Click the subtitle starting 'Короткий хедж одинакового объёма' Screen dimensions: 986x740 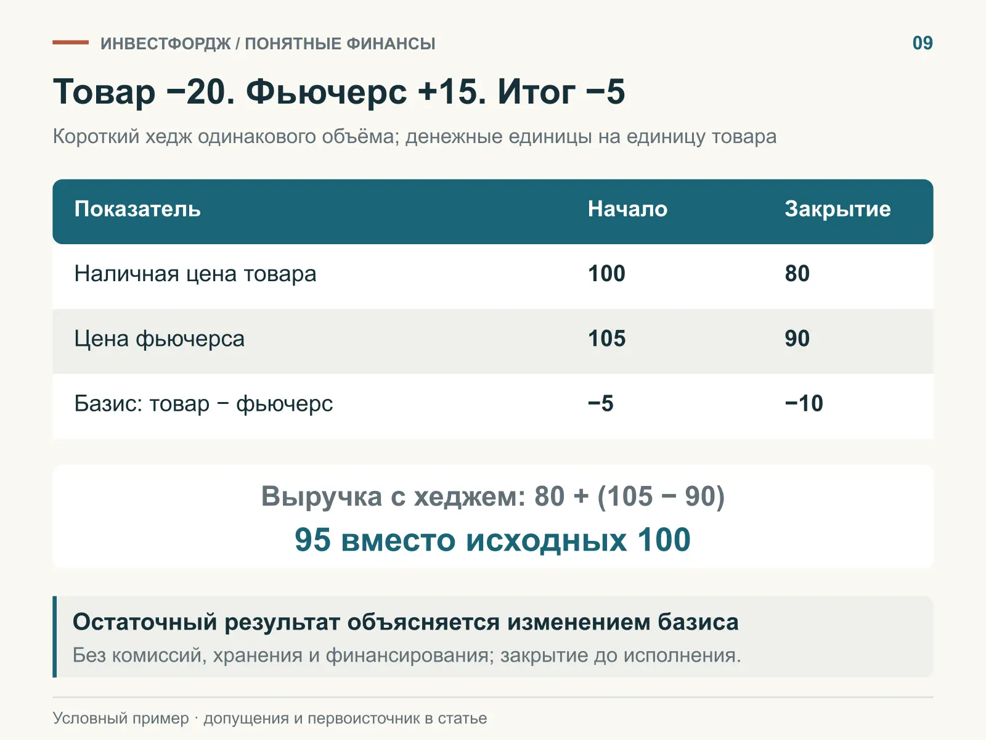click(414, 136)
